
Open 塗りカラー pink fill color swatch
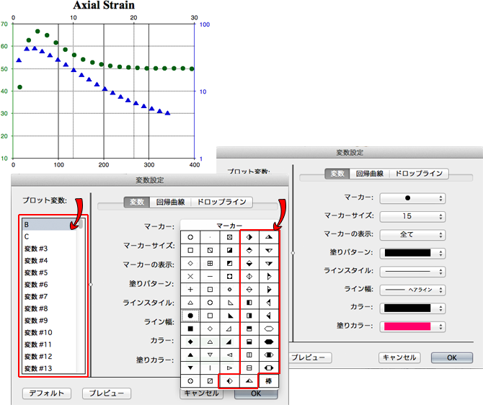412,326
